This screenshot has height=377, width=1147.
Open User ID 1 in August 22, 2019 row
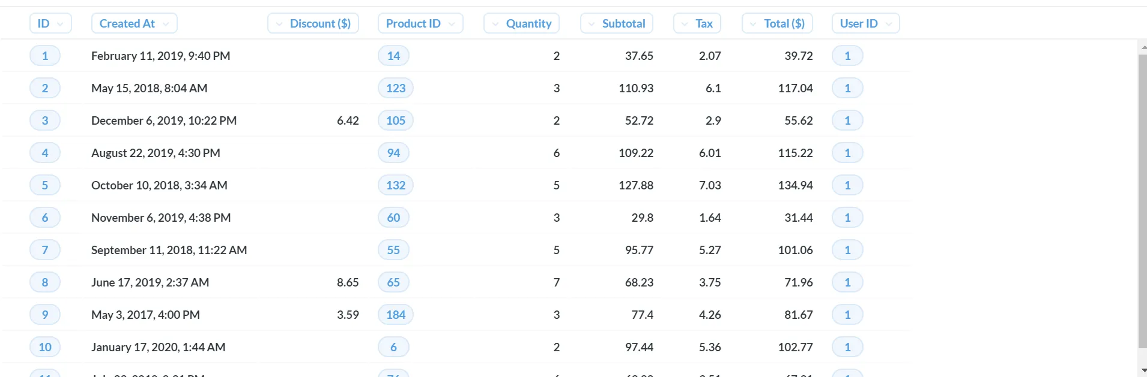coord(847,153)
